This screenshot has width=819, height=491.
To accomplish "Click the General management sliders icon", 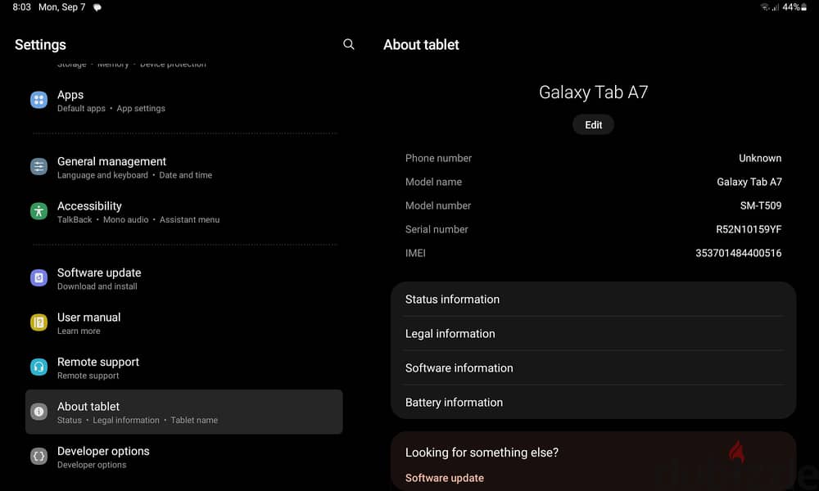I will [38, 166].
